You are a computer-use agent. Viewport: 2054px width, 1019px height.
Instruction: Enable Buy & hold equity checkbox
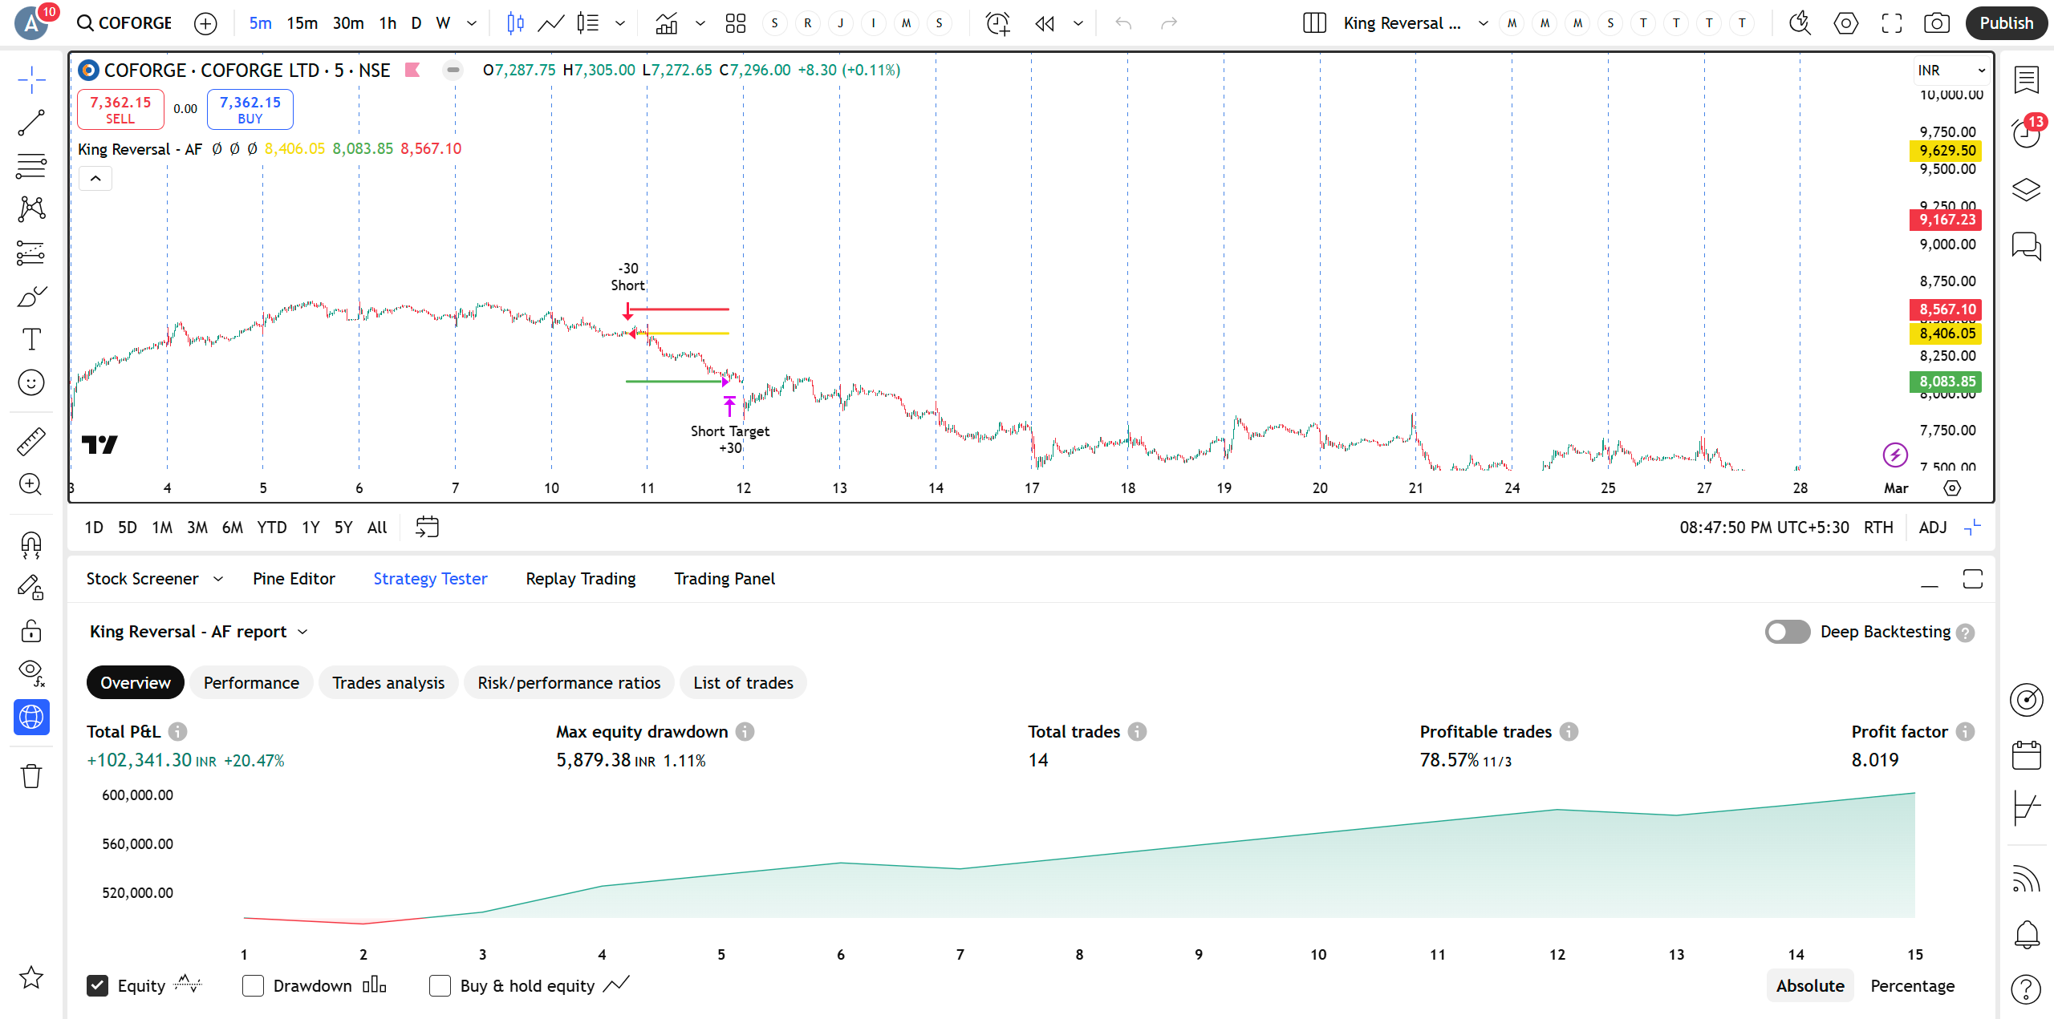click(x=440, y=986)
